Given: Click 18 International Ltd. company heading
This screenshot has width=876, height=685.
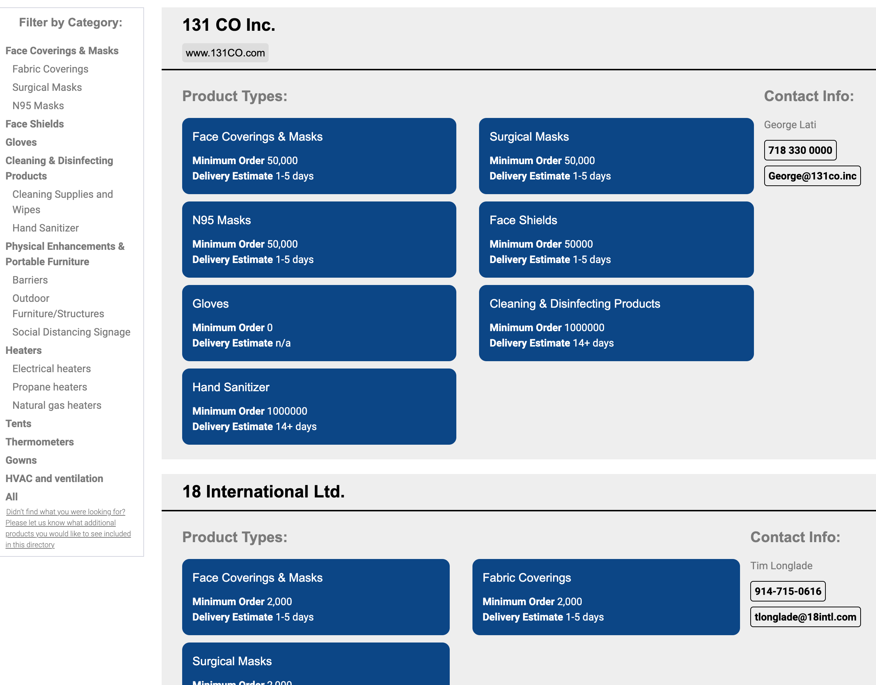Looking at the screenshot, I should (x=263, y=492).
